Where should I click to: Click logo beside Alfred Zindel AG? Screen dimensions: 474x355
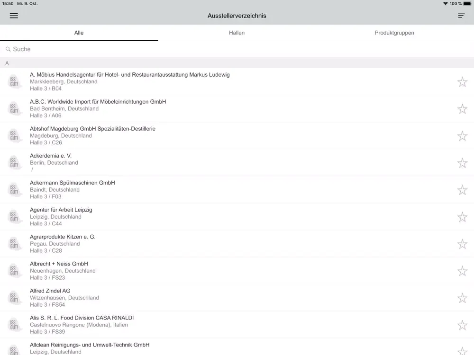[15, 298]
